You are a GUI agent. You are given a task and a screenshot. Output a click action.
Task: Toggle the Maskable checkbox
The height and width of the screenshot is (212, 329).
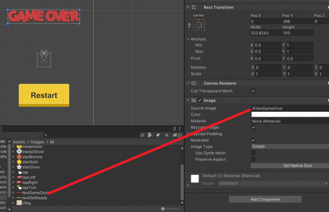pos(253,140)
